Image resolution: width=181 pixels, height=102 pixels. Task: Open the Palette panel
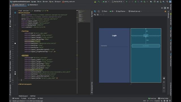tap(92, 14)
